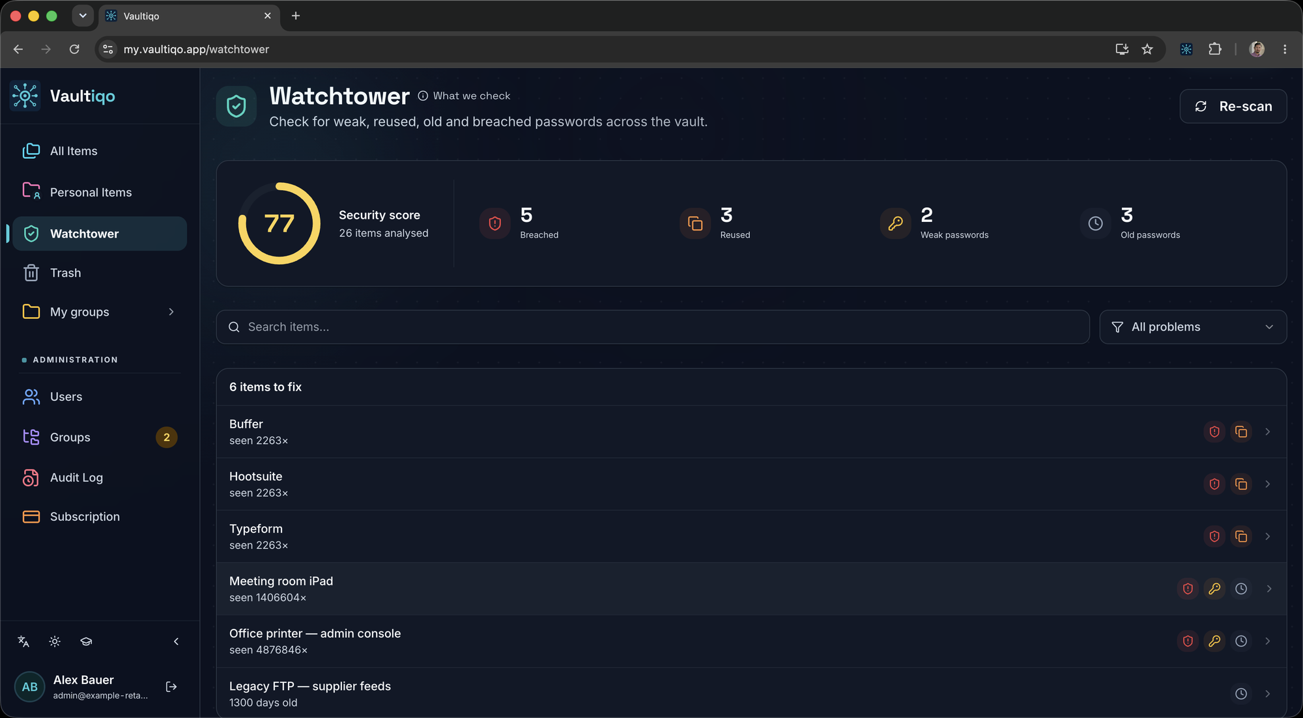Expand the Hootsuite row chevron
1303x718 pixels.
coord(1268,484)
